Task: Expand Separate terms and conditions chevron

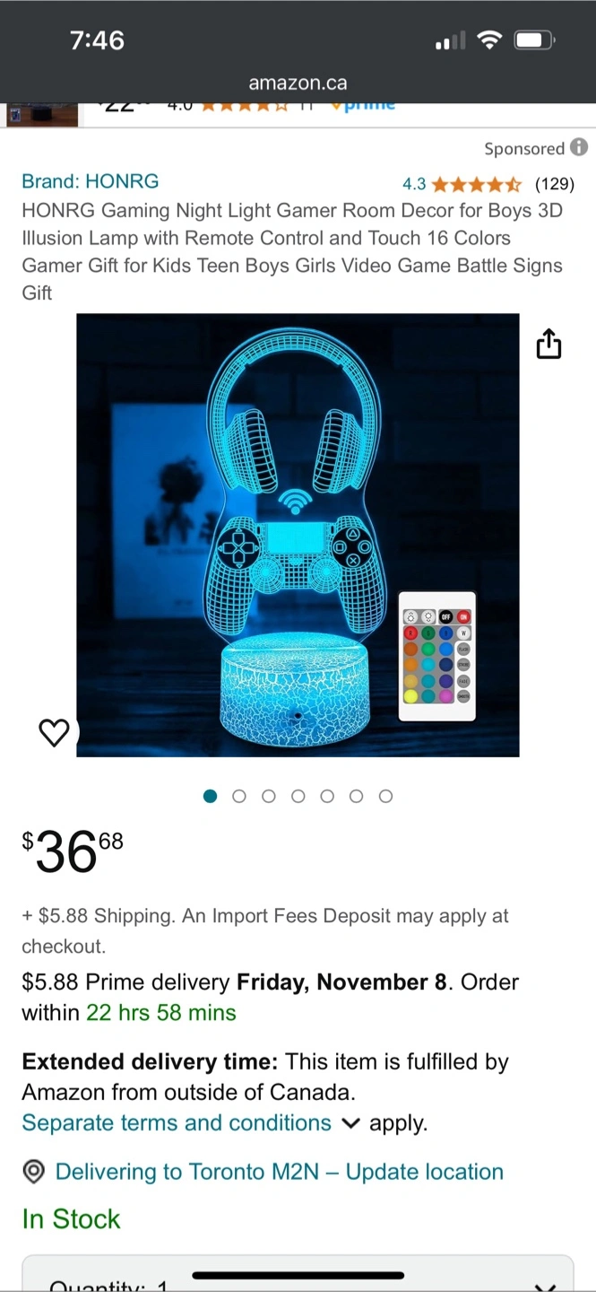Action: point(350,1123)
